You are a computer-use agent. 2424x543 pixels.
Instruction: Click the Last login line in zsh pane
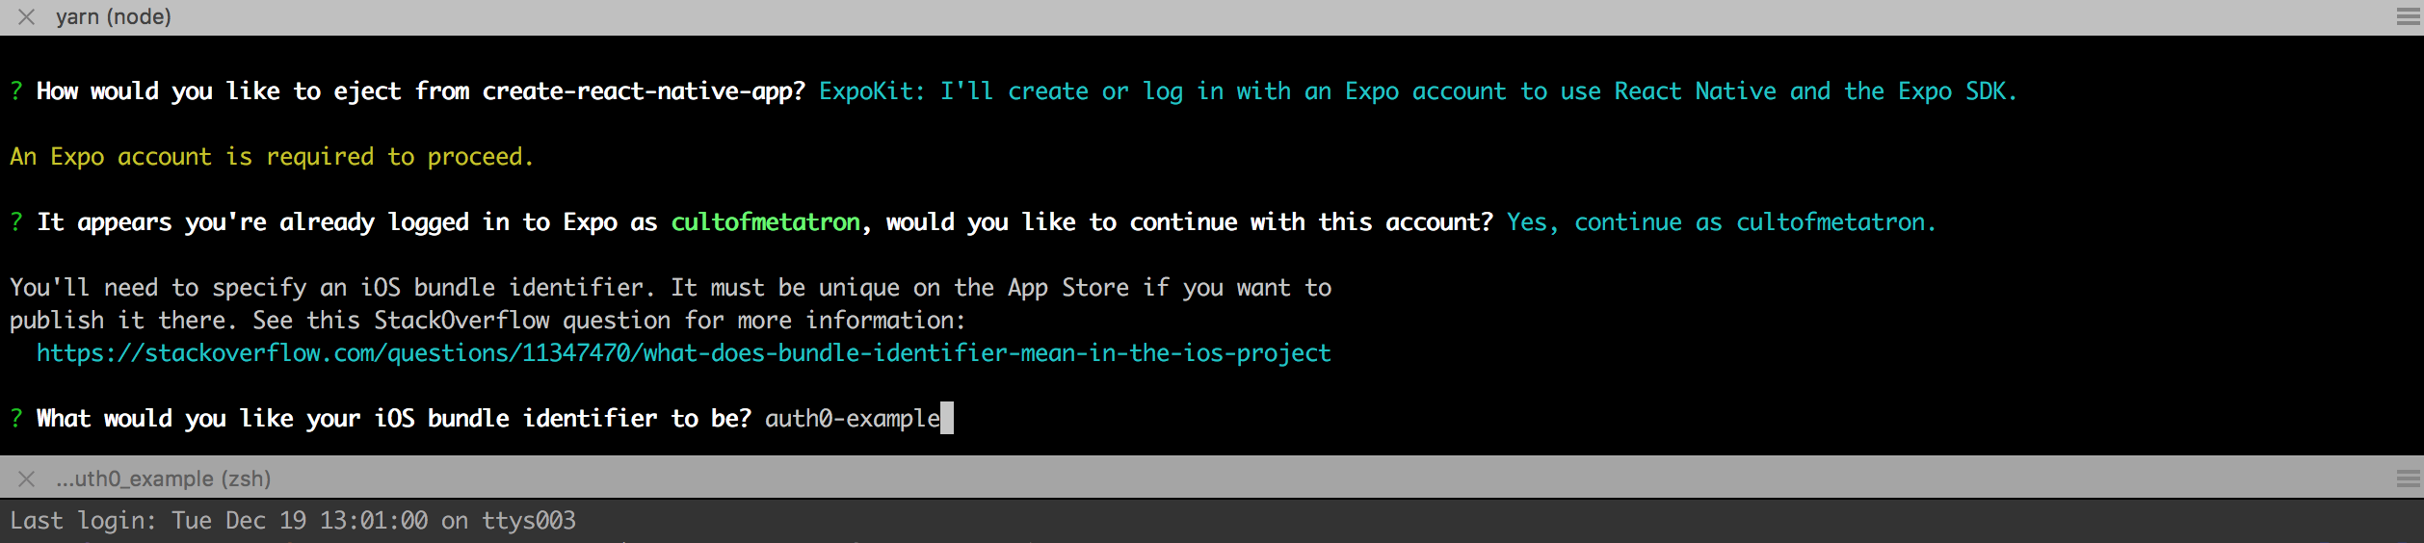click(x=293, y=521)
